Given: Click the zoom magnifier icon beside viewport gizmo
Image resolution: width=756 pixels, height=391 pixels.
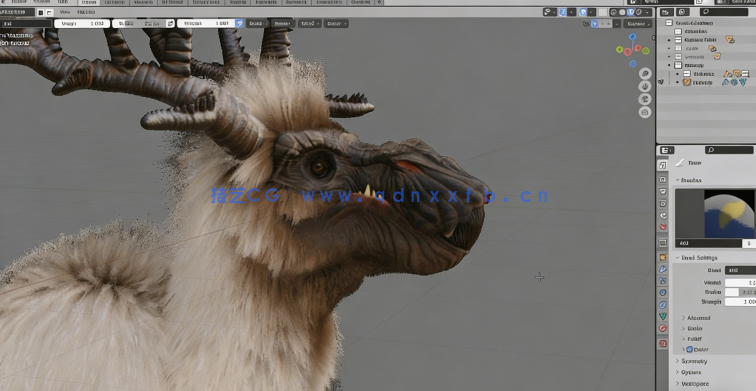Looking at the screenshot, I should coord(645,74).
